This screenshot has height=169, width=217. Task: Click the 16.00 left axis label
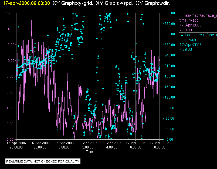(10, 13)
